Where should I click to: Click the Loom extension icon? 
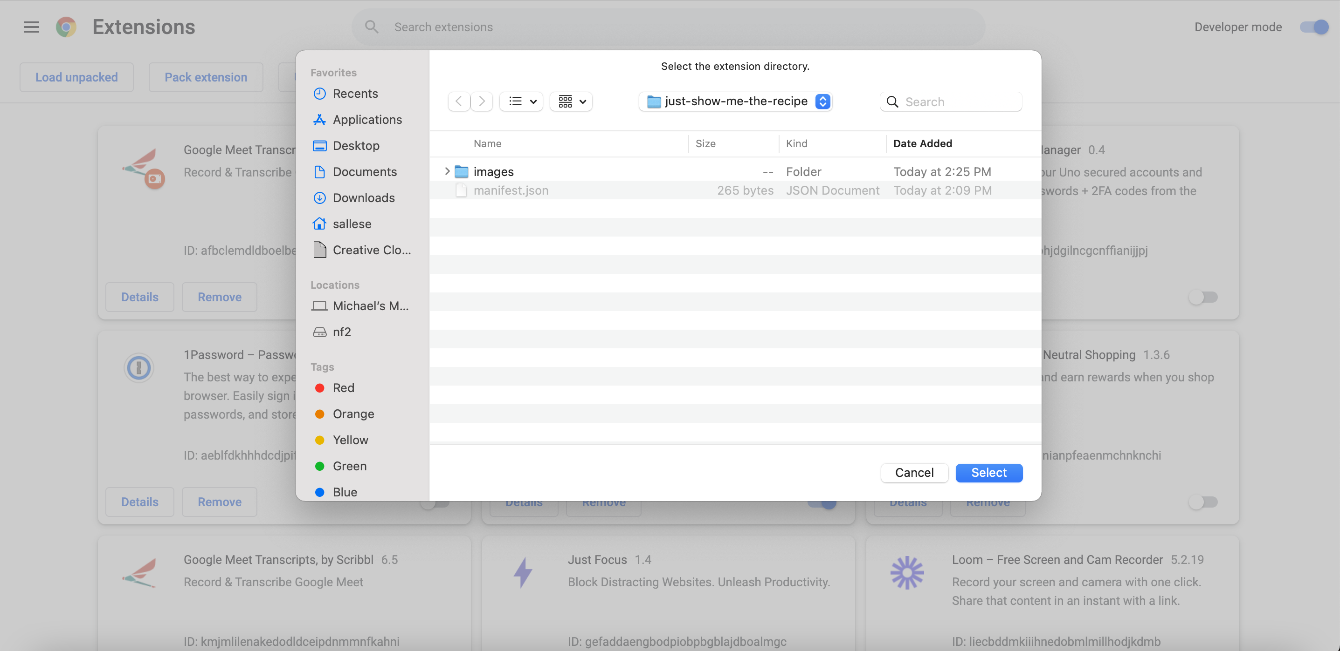coord(907,573)
